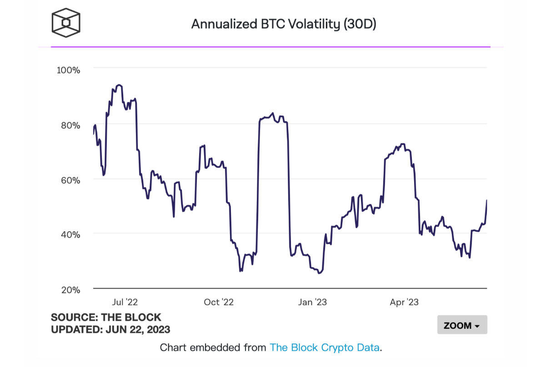Screen dimensions: 555x372
Task: Follow The Block Crypto Data link
Action: pyautogui.click(x=324, y=348)
